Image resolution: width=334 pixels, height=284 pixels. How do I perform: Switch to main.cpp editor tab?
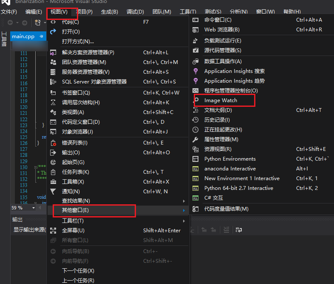[23, 36]
